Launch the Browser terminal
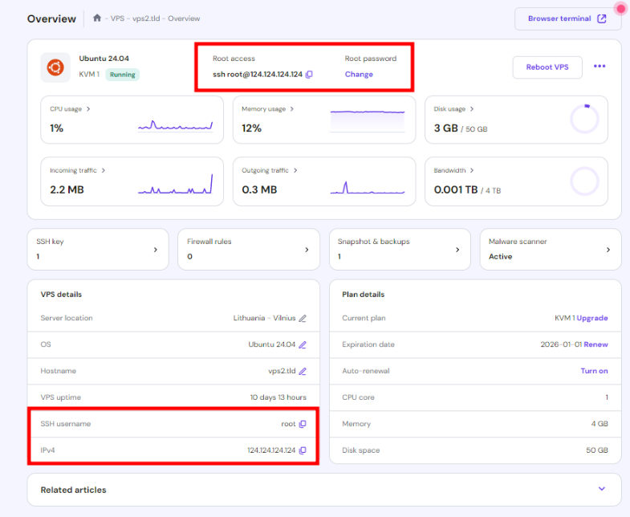630x517 pixels. 567,18
